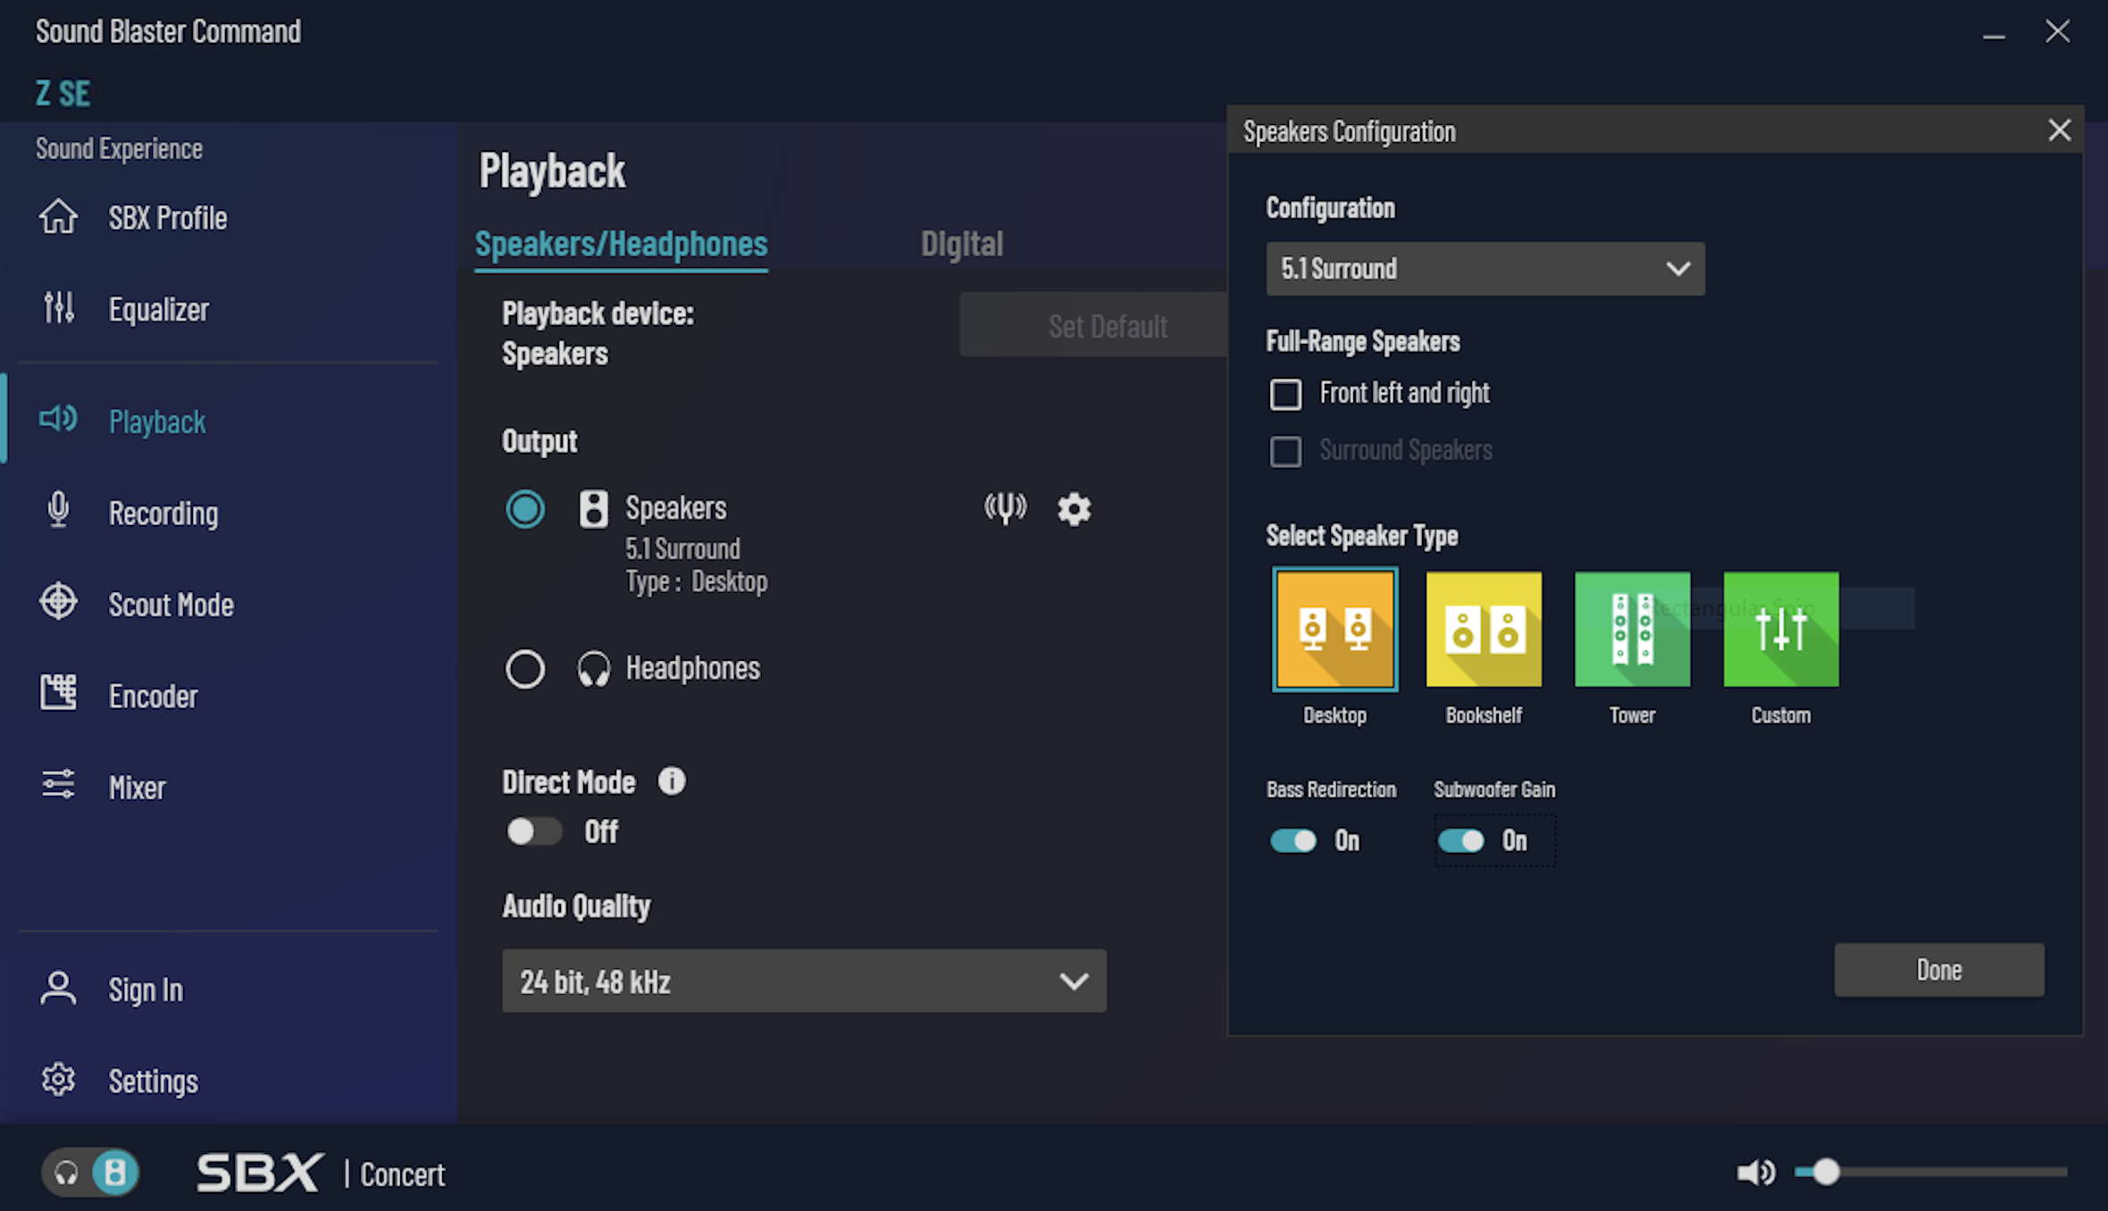Select the Tower speaker type
The image size is (2108, 1211).
tap(1632, 629)
